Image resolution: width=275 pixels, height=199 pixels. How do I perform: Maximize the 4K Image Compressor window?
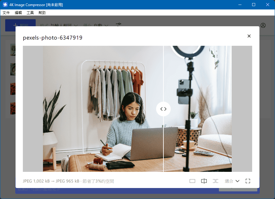254,5
